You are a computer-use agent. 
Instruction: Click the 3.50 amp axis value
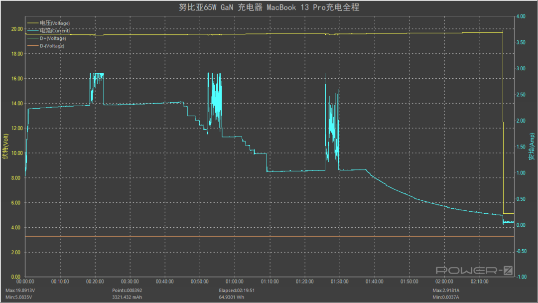tap(521, 42)
